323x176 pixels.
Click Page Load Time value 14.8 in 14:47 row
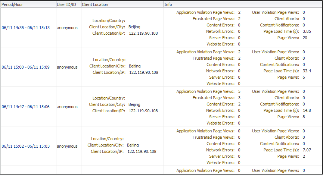click(x=307, y=110)
